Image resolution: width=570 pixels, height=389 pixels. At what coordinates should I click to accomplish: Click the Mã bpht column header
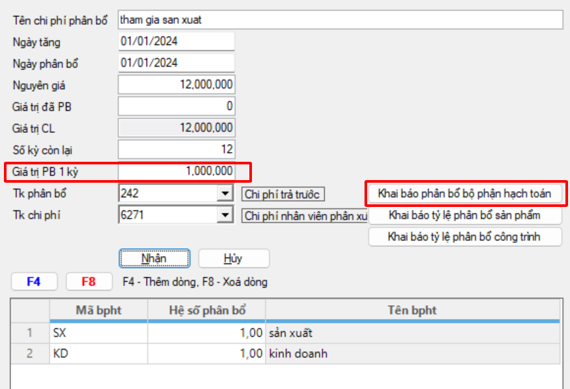[x=98, y=310]
